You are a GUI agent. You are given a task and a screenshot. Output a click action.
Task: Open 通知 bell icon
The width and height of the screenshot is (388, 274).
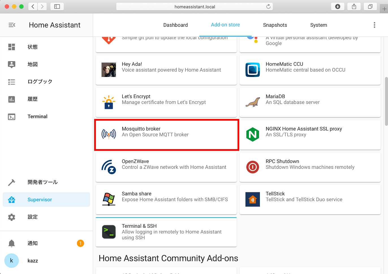tap(12, 243)
